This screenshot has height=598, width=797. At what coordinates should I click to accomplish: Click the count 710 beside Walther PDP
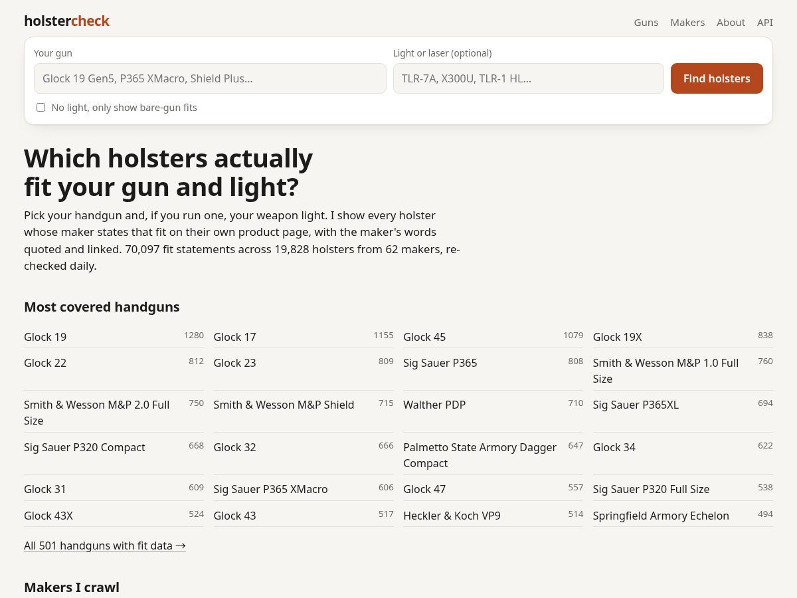click(x=576, y=403)
